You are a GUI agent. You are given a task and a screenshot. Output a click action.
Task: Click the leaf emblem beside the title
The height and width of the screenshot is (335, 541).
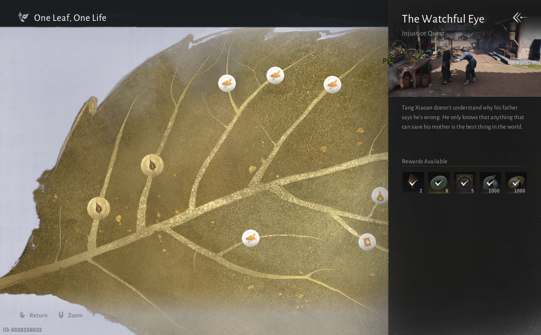(x=24, y=17)
